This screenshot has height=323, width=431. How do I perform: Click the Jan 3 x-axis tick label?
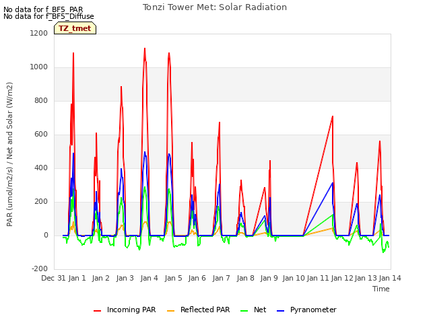click(x=125, y=278)
